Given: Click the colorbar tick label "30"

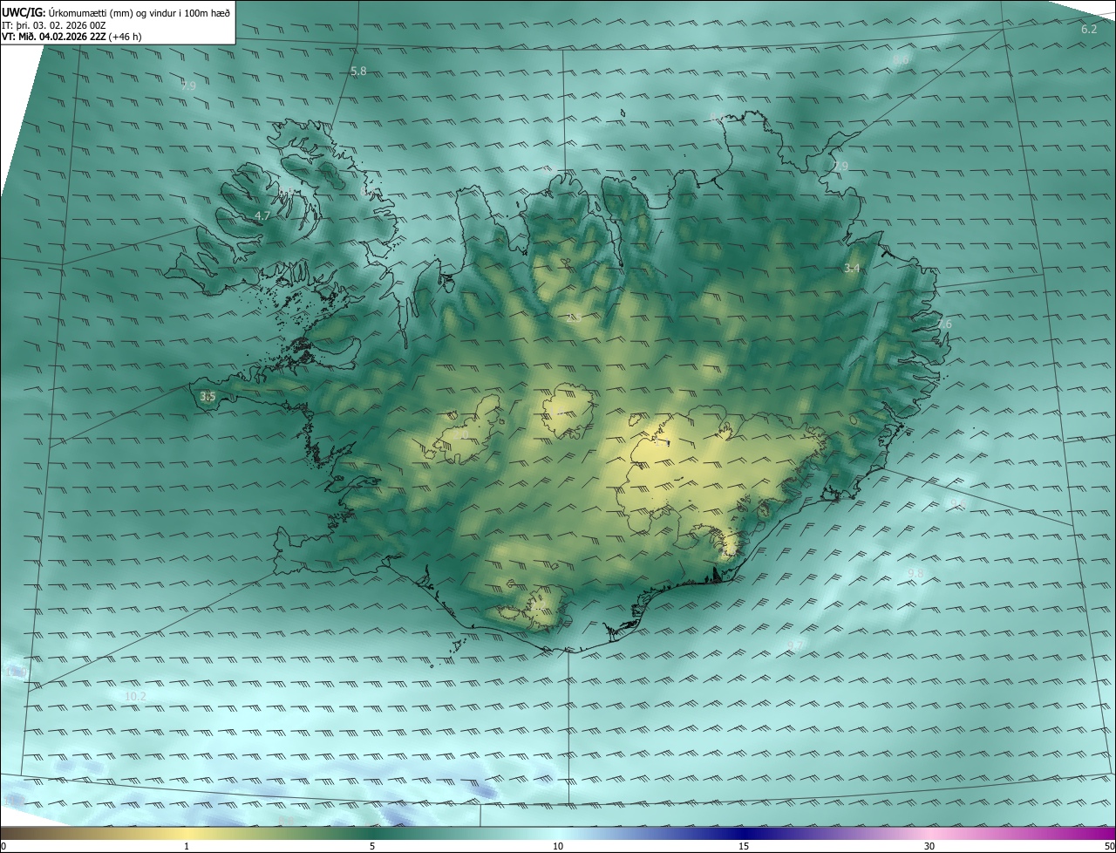Looking at the screenshot, I should (929, 846).
